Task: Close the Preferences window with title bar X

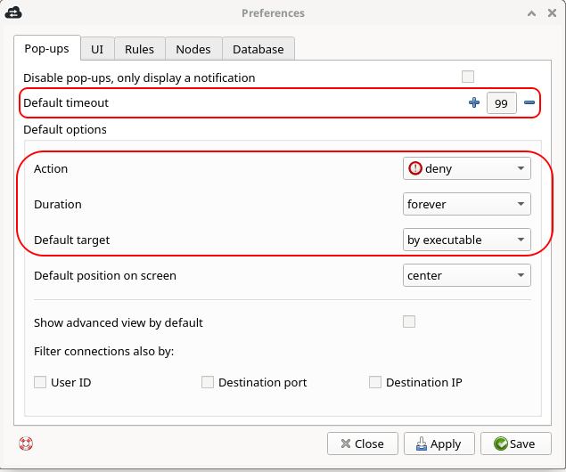Action: click(x=552, y=13)
